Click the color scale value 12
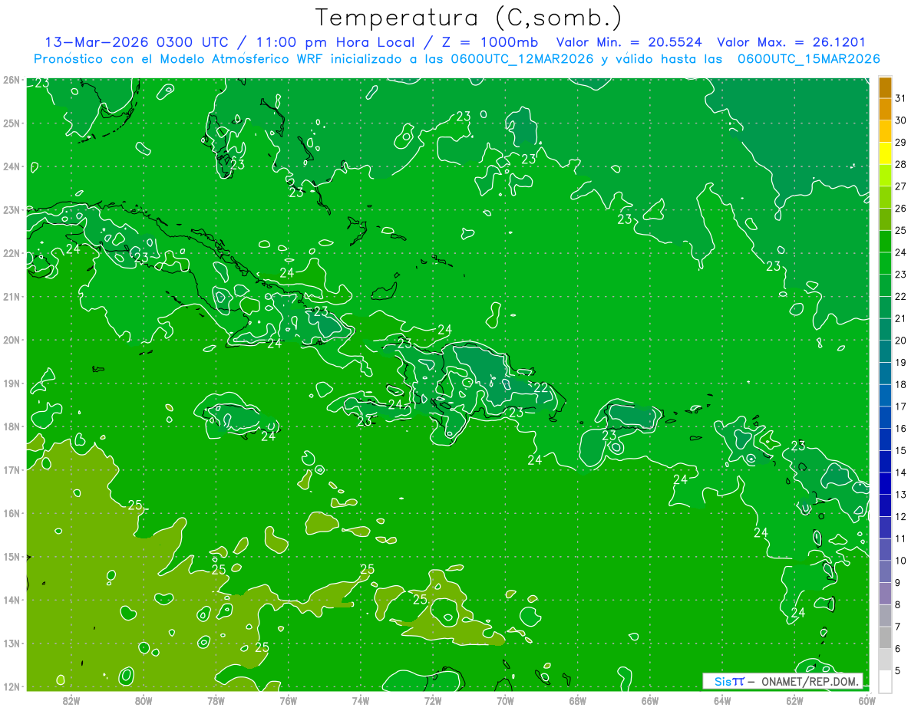This screenshot has width=921, height=711. point(901,516)
